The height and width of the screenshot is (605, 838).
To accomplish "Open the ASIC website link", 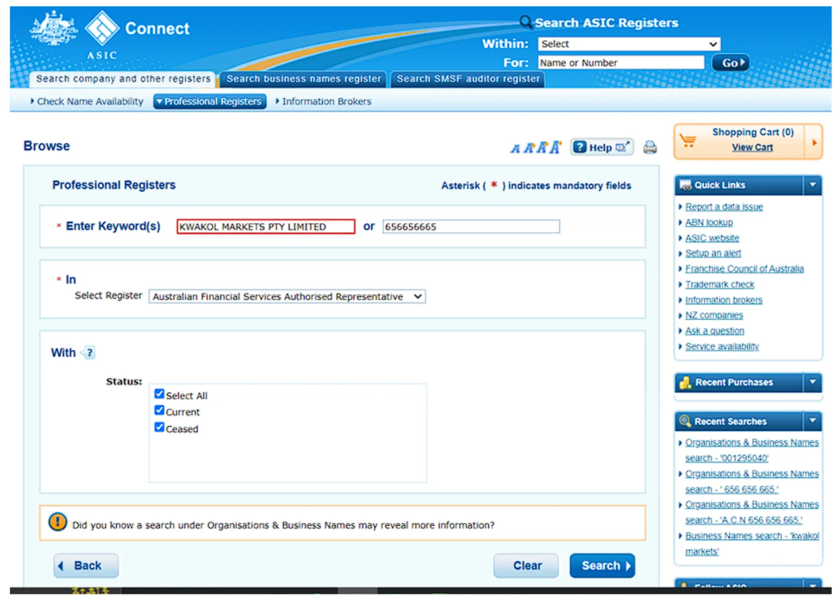I will click(712, 238).
